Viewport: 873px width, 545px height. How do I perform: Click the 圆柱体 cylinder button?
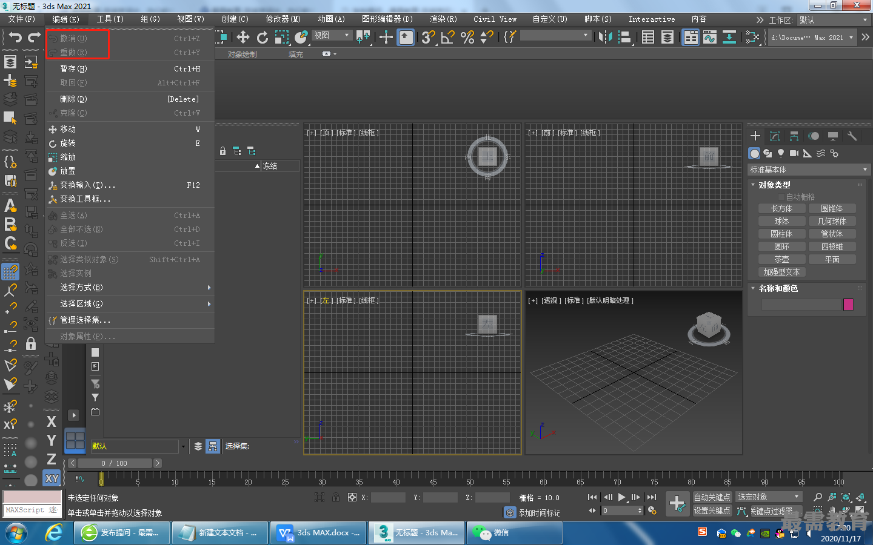(781, 234)
